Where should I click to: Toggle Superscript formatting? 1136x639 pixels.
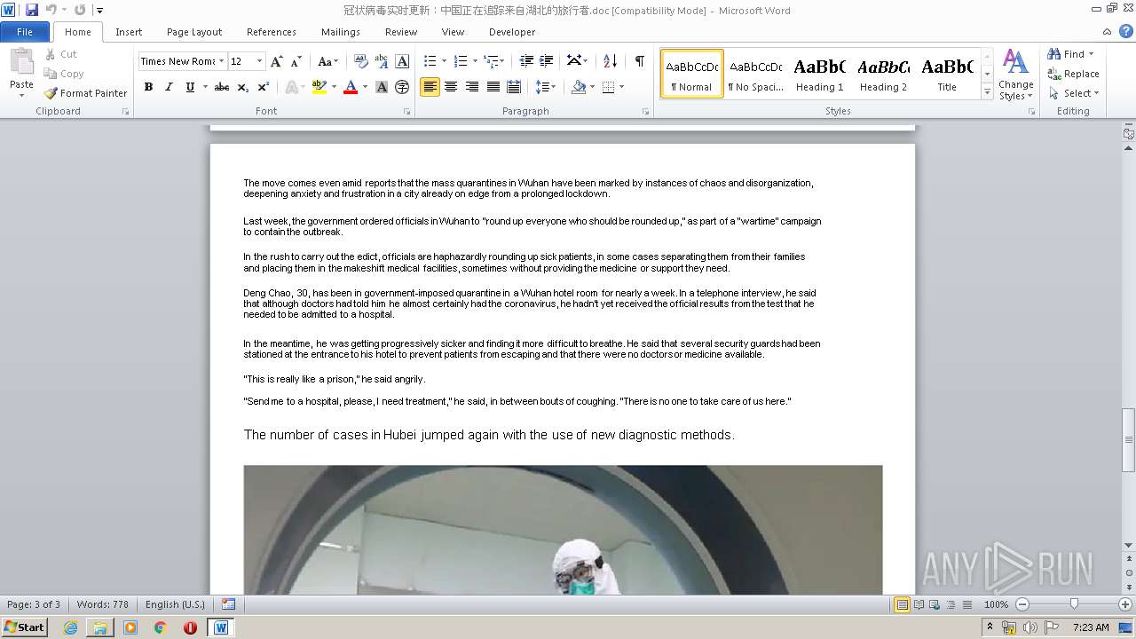(x=264, y=87)
